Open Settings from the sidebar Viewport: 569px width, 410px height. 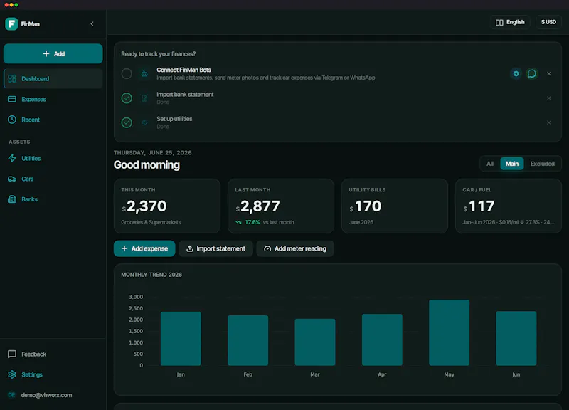pyautogui.click(x=53, y=374)
